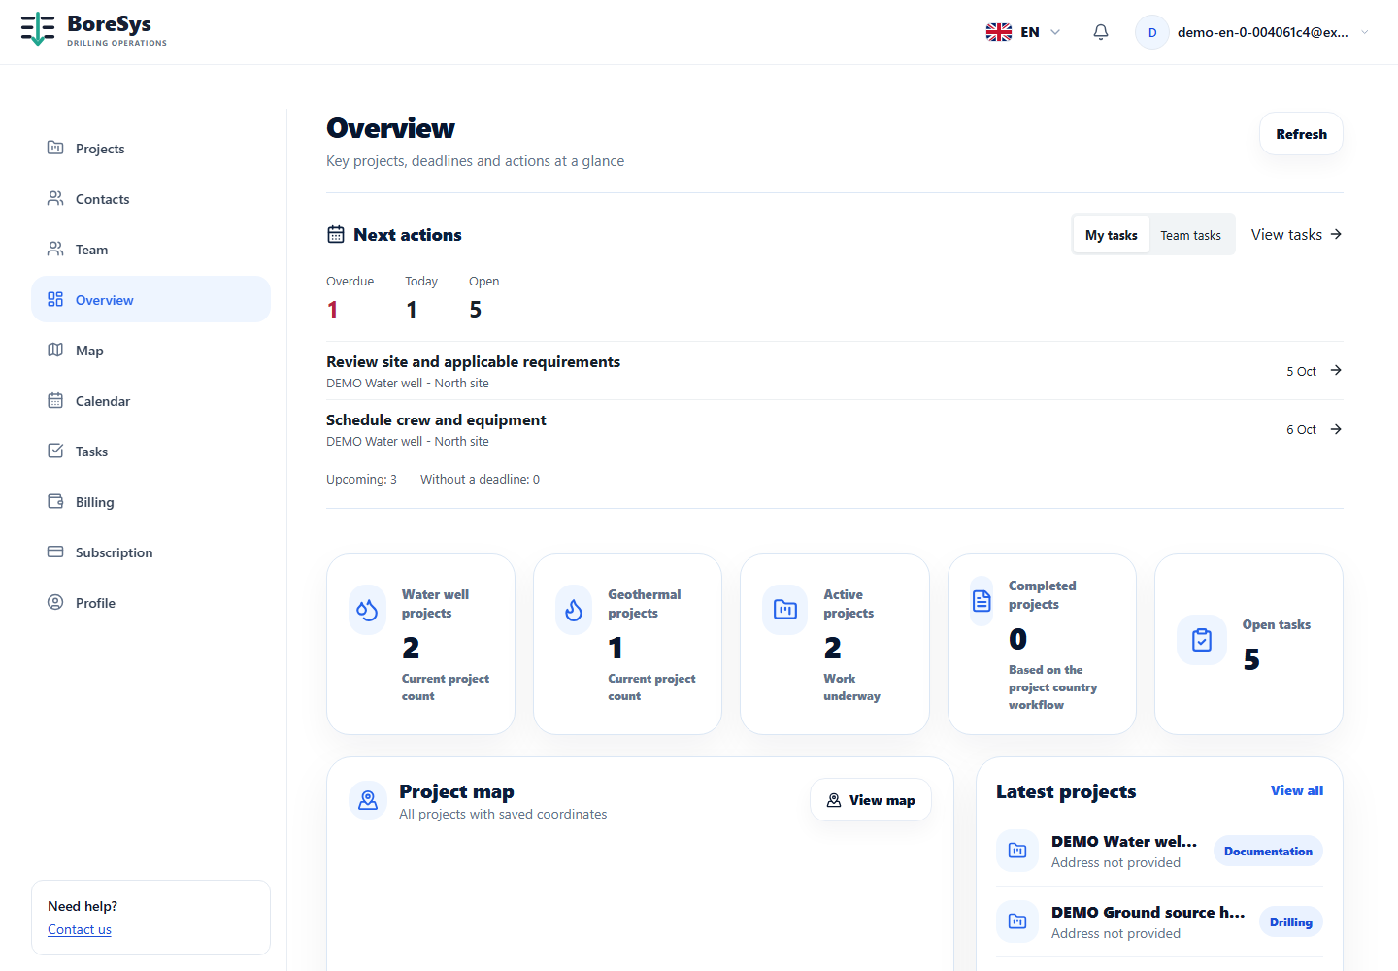This screenshot has height=971, width=1398.
Task: Click the UK flag language icon
Action: pyautogui.click(x=999, y=32)
